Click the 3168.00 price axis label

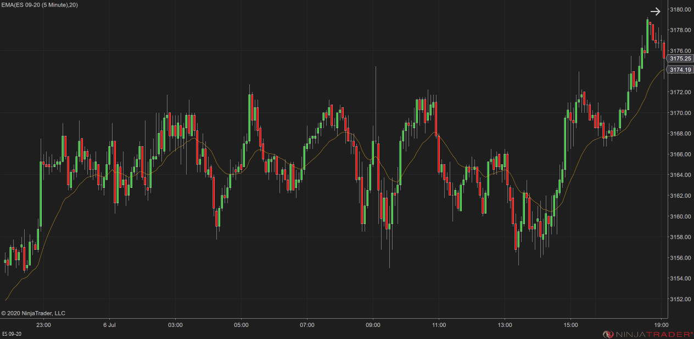pyautogui.click(x=680, y=134)
